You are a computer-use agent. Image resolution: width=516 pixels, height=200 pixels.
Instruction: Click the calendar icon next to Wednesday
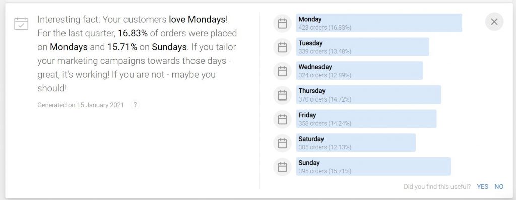coord(282,71)
